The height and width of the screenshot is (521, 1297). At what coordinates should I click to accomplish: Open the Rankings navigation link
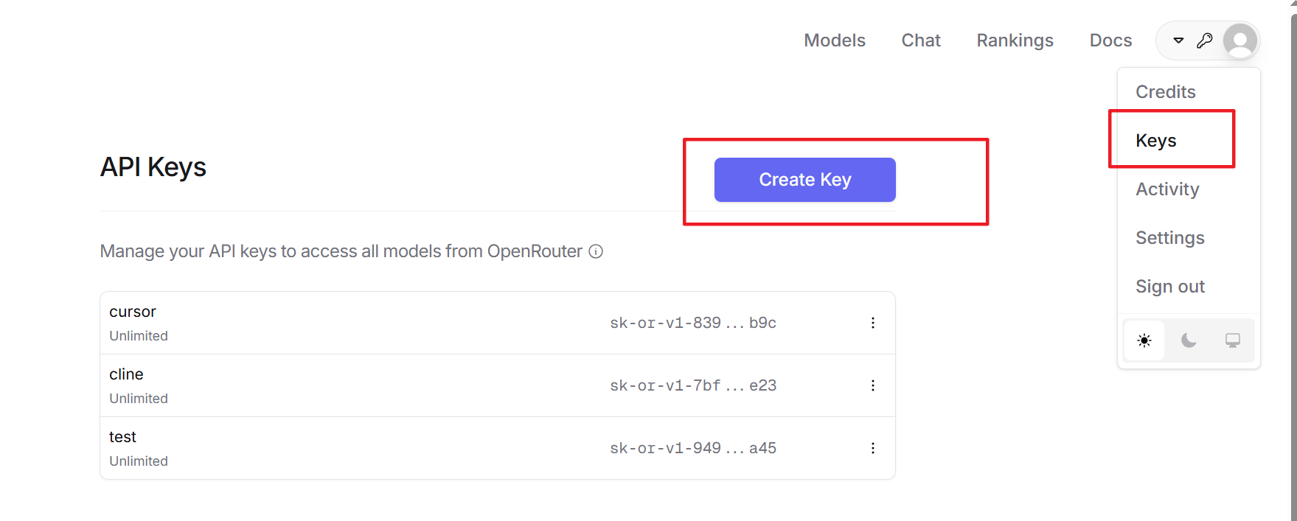pyautogui.click(x=1015, y=41)
